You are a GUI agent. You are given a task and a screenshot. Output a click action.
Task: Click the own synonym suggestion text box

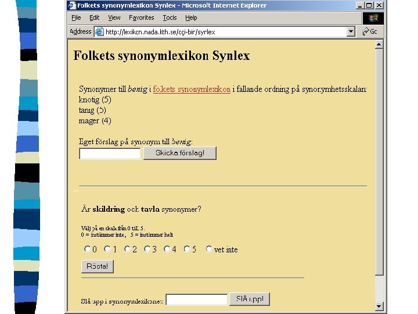[110, 154]
